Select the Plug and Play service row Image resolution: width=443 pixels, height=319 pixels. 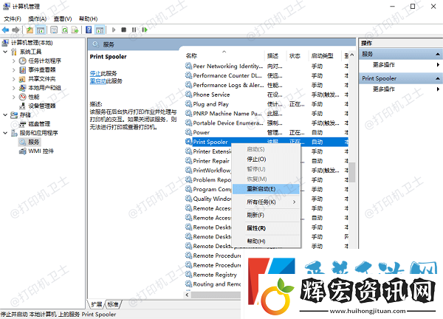pos(267,104)
